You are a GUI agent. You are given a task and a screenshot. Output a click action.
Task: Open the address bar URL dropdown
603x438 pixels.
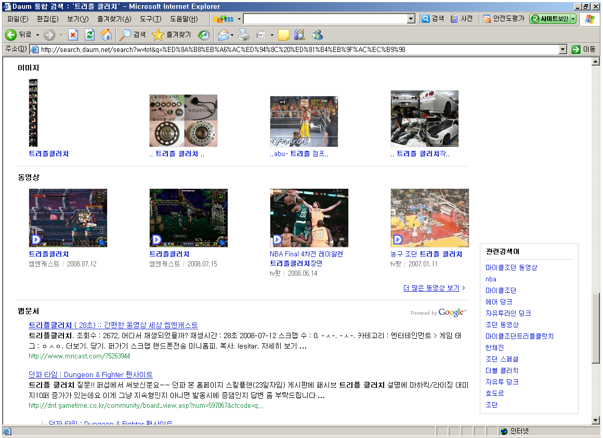(x=562, y=49)
